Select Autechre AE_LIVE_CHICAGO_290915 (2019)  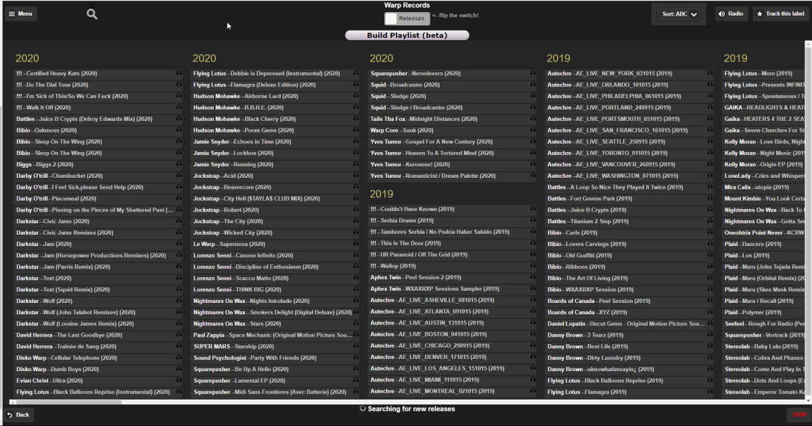pos(453,346)
